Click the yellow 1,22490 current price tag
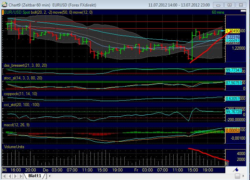The width and height of the screenshot is (250, 180). [233, 31]
